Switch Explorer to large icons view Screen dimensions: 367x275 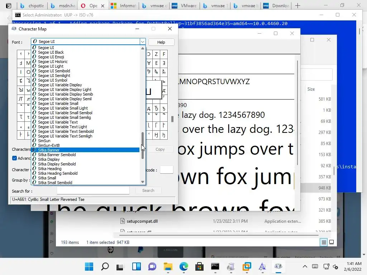click(x=332, y=242)
